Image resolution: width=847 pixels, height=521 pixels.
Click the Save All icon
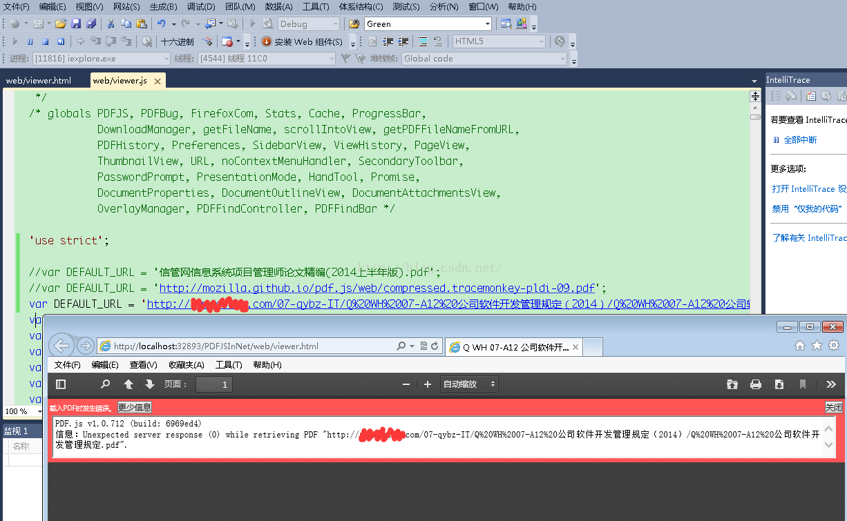pos(91,24)
